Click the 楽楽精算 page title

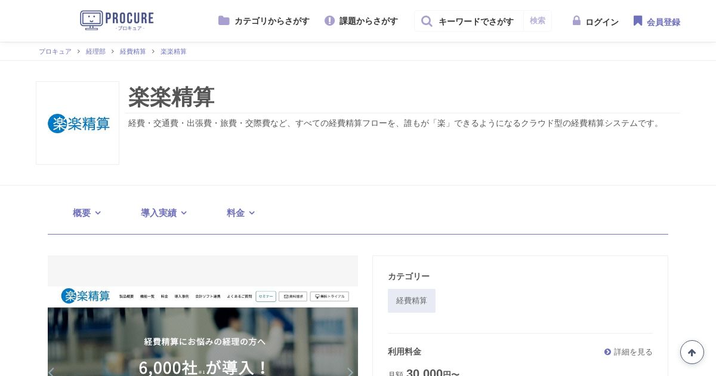coord(171,97)
